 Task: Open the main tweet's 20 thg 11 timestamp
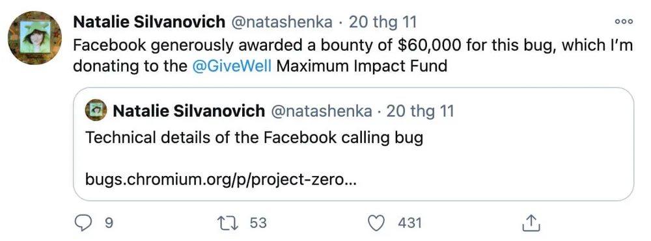coord(382,22)
